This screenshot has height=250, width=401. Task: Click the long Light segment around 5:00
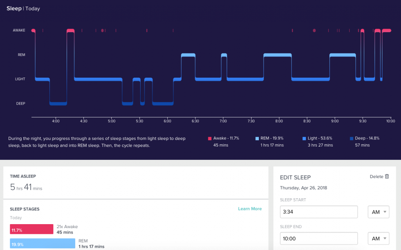click(x=98, y=79)
